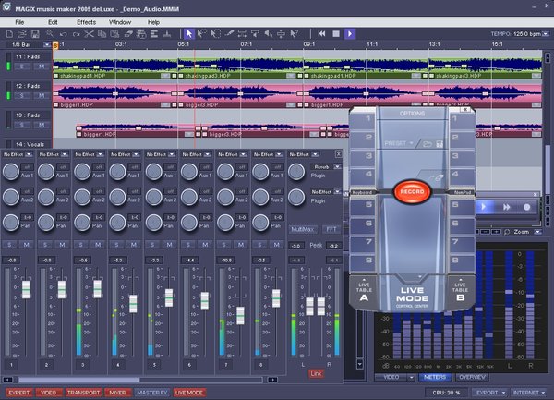Stop playback with the square stop button
This screenshot has height=400, width=554.
coord(336,34)
